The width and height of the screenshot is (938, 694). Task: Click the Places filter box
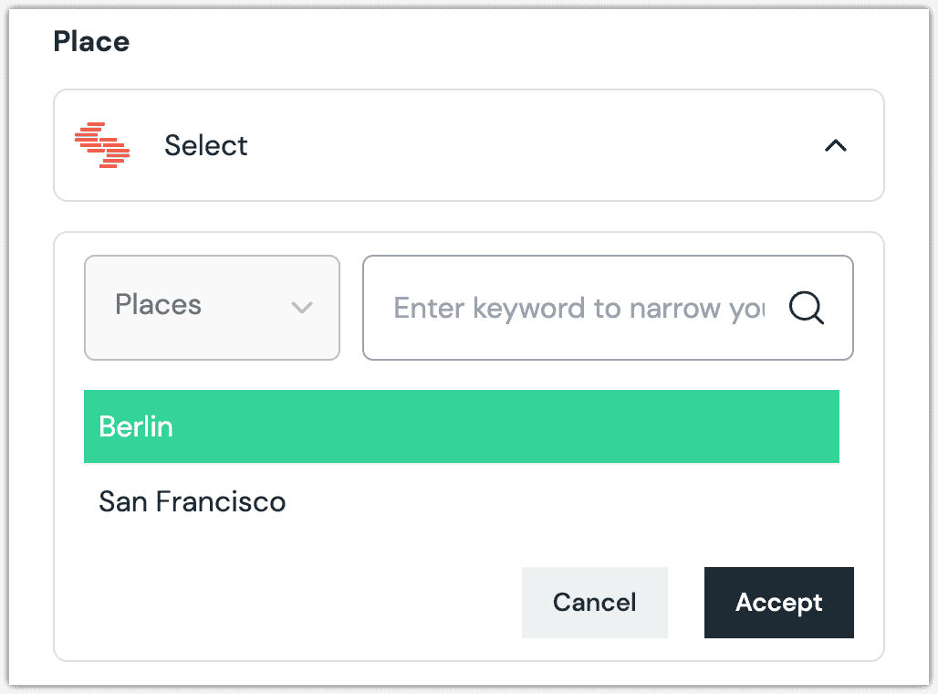(x=212, y=307)
